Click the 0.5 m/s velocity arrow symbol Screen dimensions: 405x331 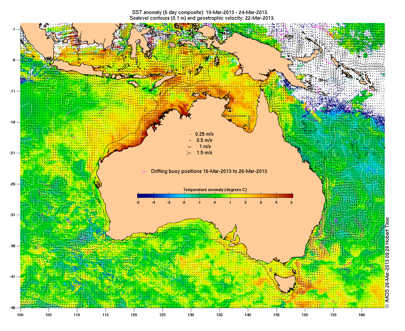(190, 141)
